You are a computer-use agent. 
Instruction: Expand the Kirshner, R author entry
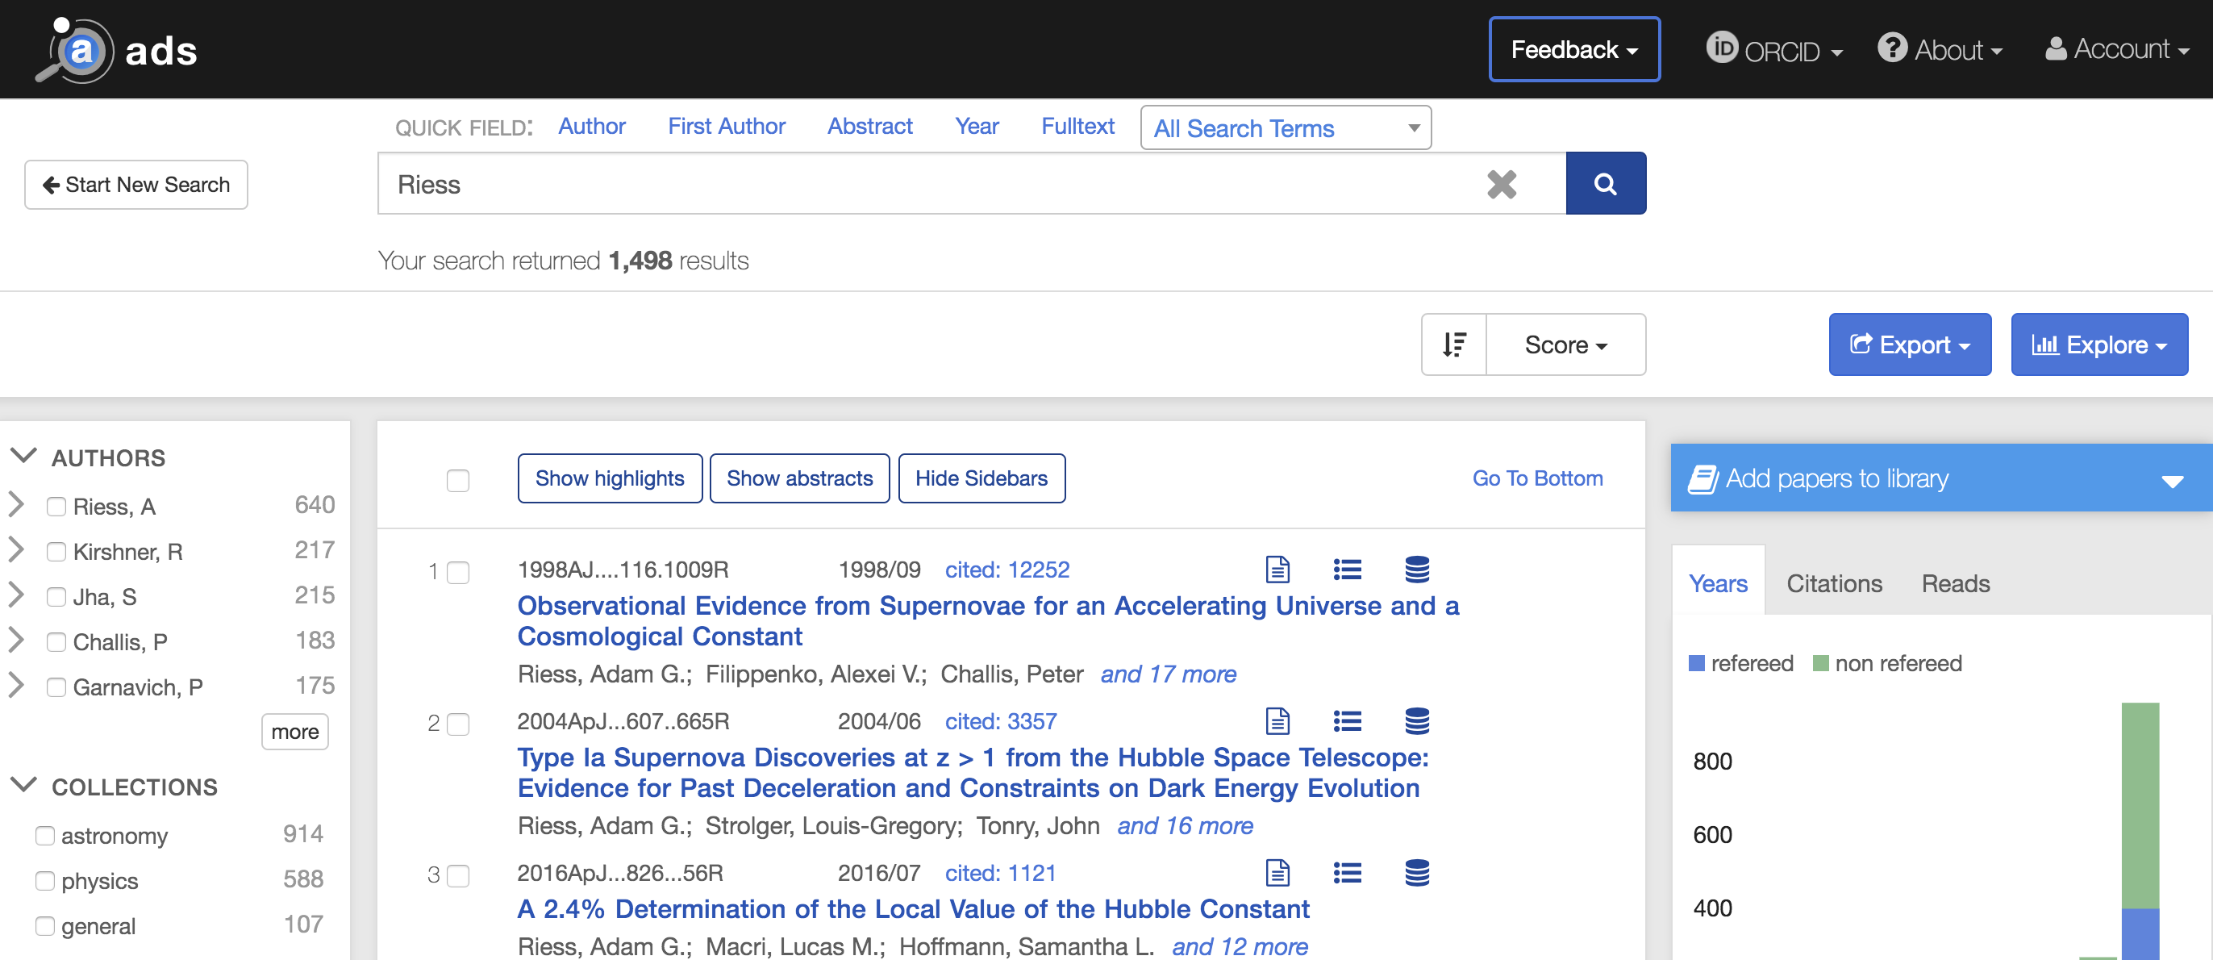(x=16, y=550)
